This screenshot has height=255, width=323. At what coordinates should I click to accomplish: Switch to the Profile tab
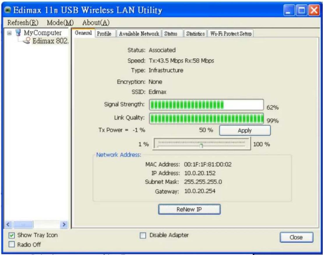(104, 33)
